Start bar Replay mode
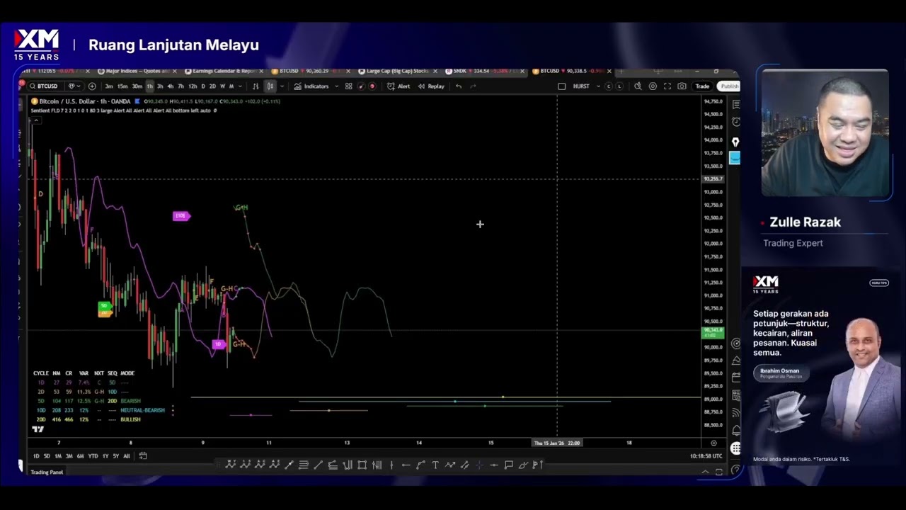906x510 pixels. coord(431,86)
